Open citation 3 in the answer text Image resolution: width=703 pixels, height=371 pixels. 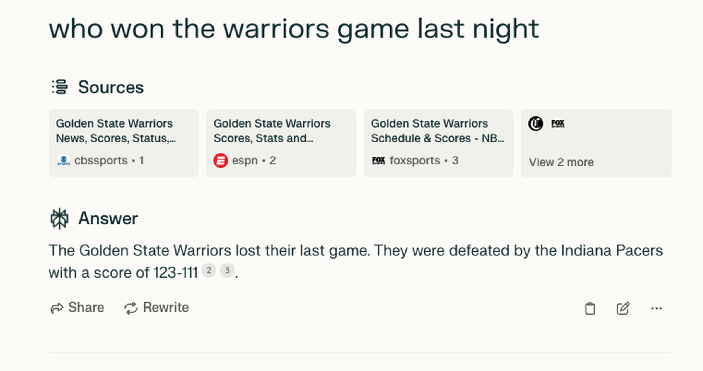(227, 271)
